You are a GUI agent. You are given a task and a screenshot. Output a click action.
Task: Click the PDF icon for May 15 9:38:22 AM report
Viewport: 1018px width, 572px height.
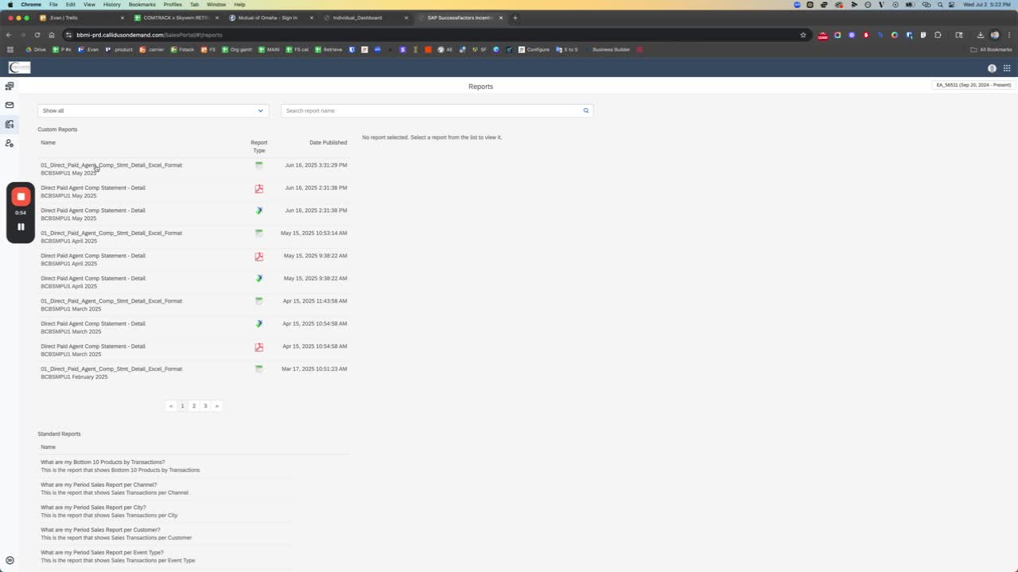click(x=258, y=257)
